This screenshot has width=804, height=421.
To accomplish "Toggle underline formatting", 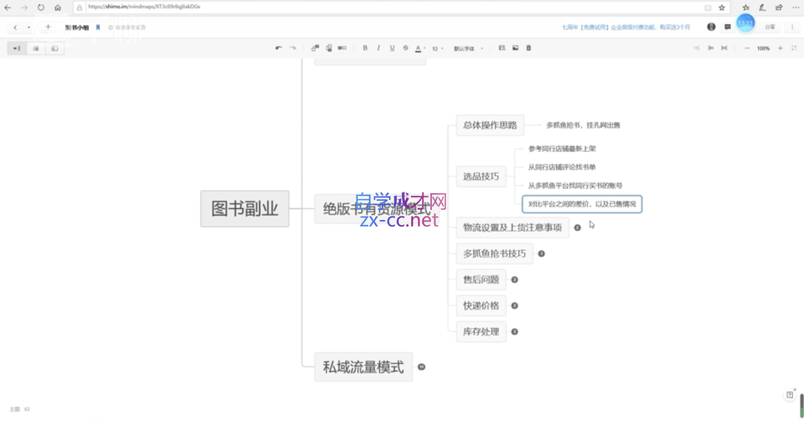I will [x=392, y=48].
